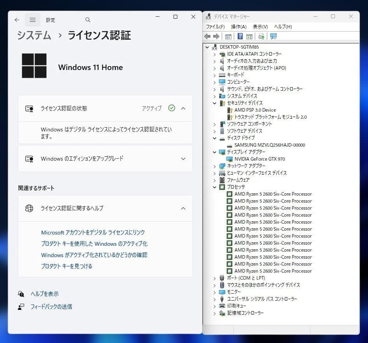Open the 表示(V) menu
This screenshot has width=368, height=343.
pyautogui.click(x=260, y=27)
